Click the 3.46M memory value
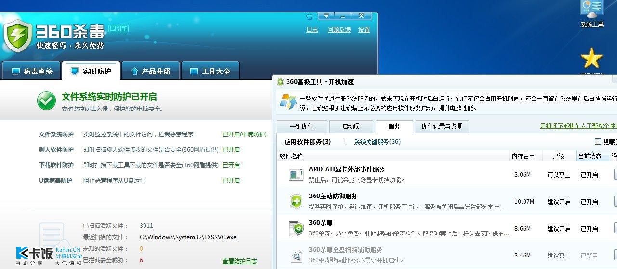Screen dimensions: 617x269 tap(523, 256)
